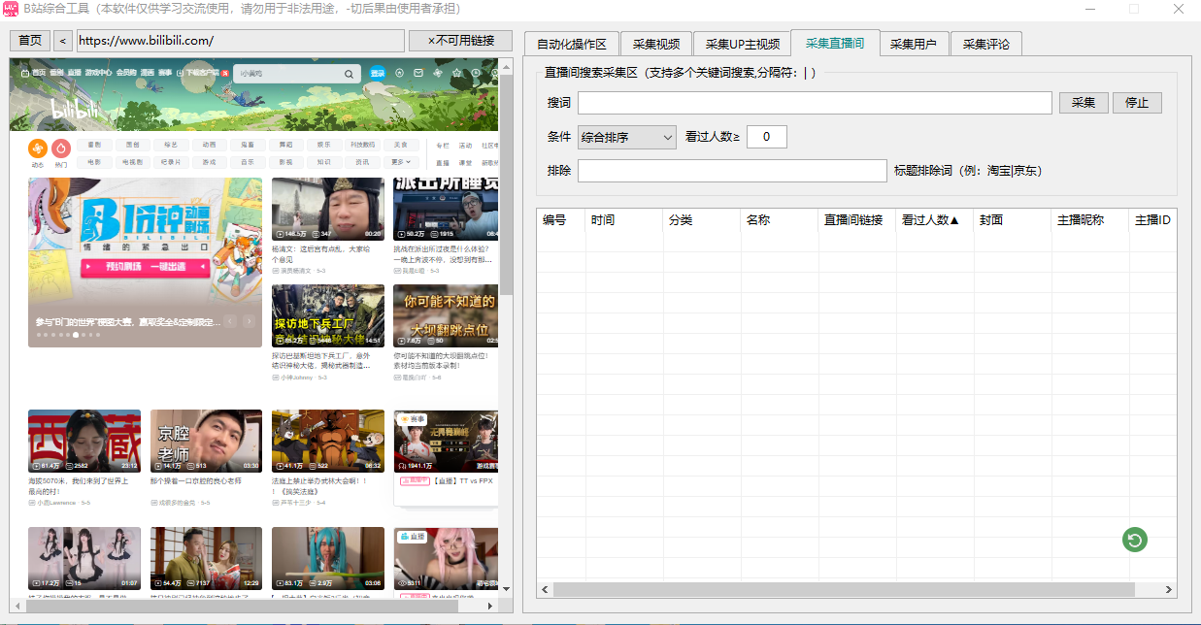The image size is (1201, 625).
Task: Select the 热门 flame icon on bilibili sidebar
Action: click(61, 148)
